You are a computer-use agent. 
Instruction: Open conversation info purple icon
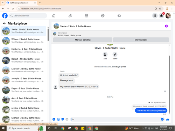[166, 26]
